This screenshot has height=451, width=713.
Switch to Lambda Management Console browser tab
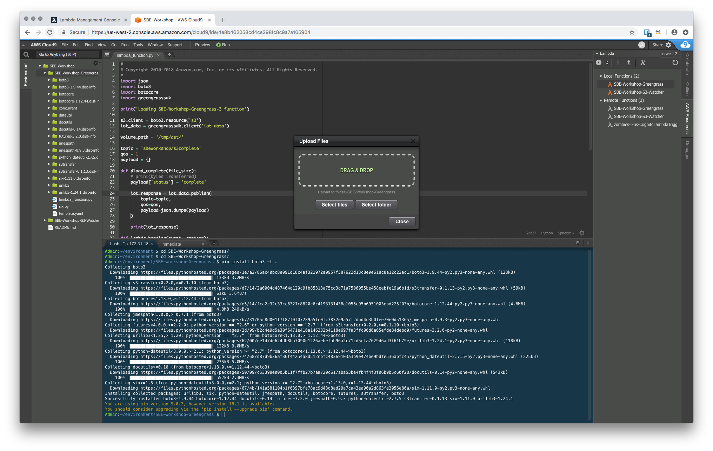click(89, 20)
